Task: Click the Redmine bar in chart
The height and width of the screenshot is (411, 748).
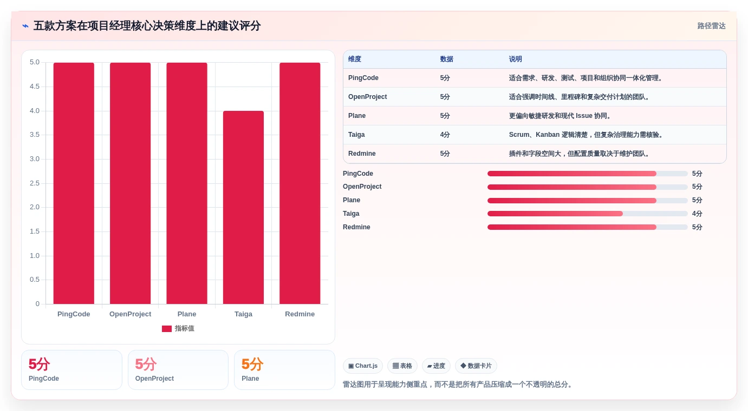Action: (300, 183)
